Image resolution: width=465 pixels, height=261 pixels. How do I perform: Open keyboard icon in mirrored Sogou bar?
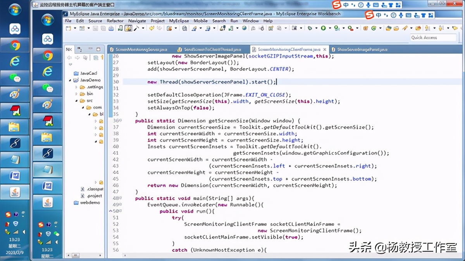point(408,15)
